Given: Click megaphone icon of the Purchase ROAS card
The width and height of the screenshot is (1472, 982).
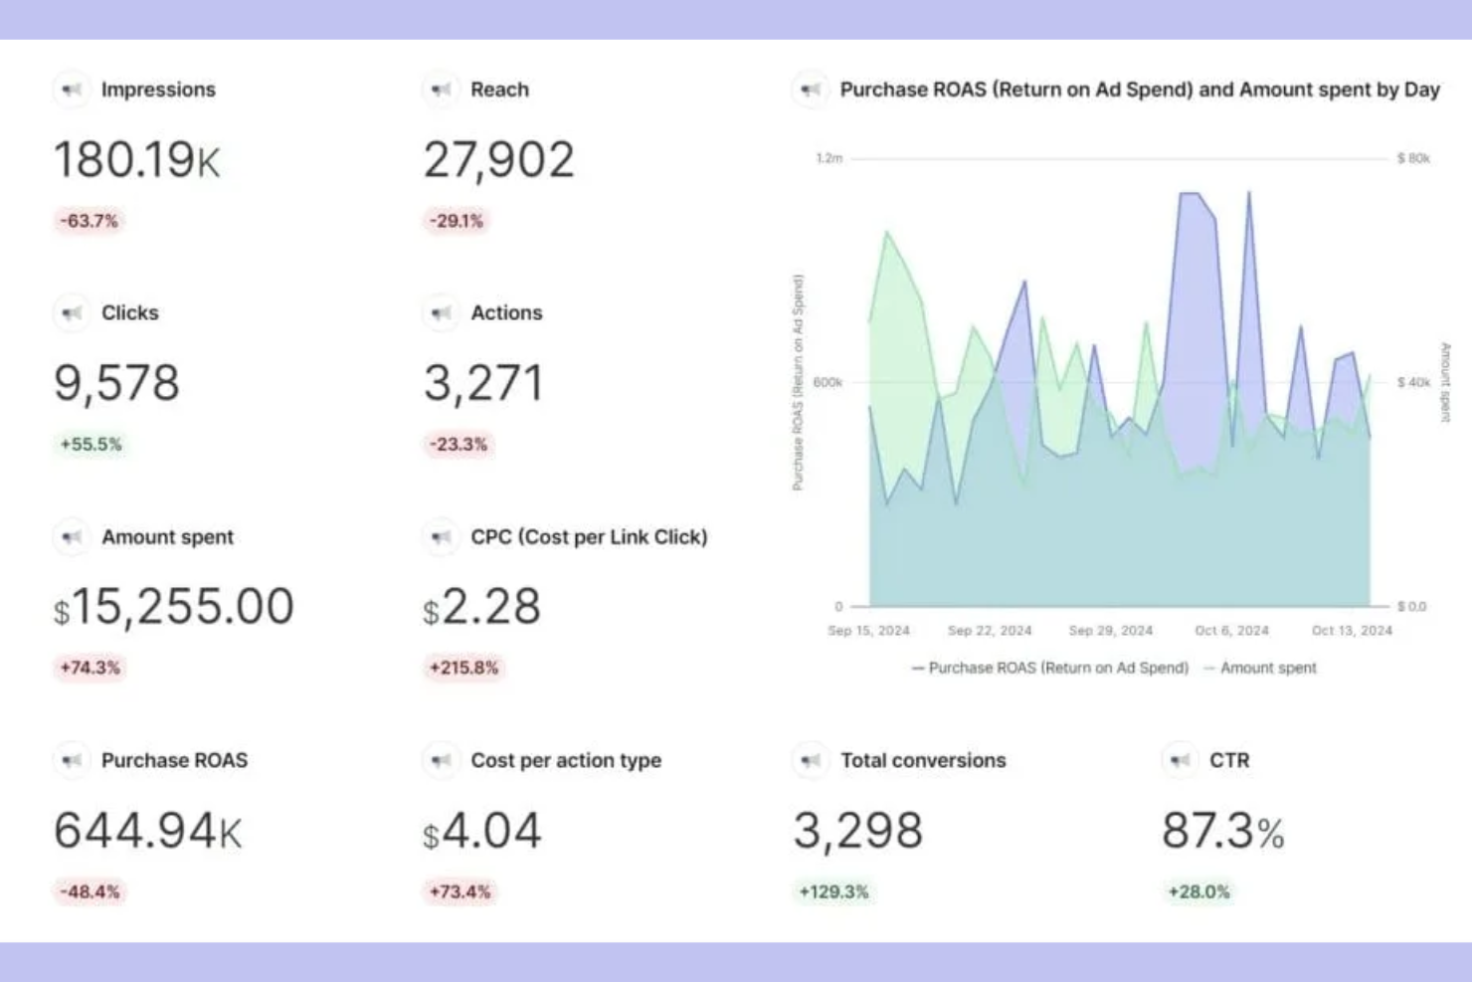Looking at the screenshot, I should (x=72, y=761).
